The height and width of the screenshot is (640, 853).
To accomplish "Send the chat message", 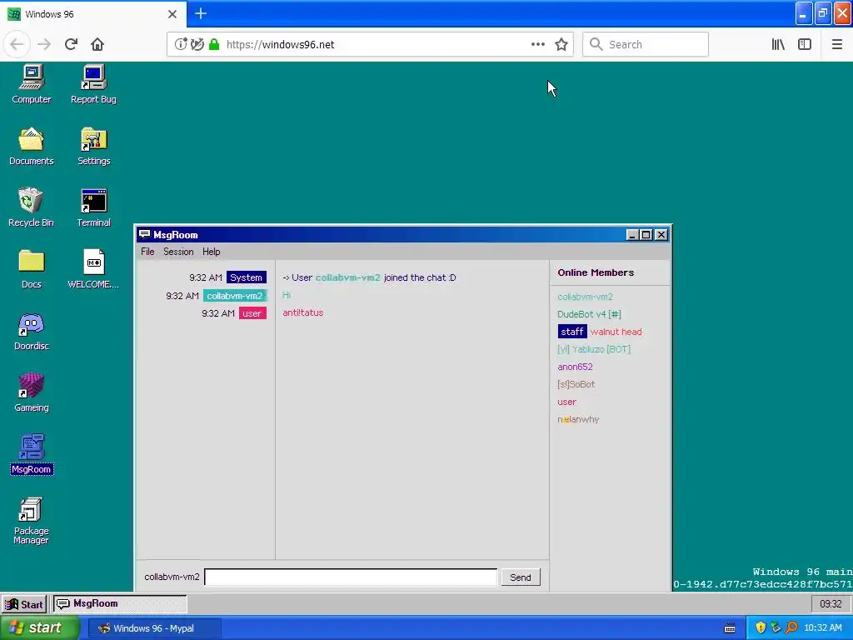I will tap(520, 577).
